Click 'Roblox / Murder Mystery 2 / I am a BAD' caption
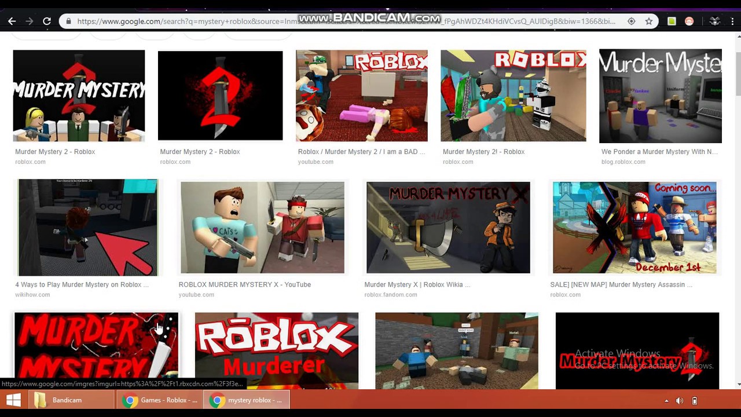 click(x=361, y=152)
